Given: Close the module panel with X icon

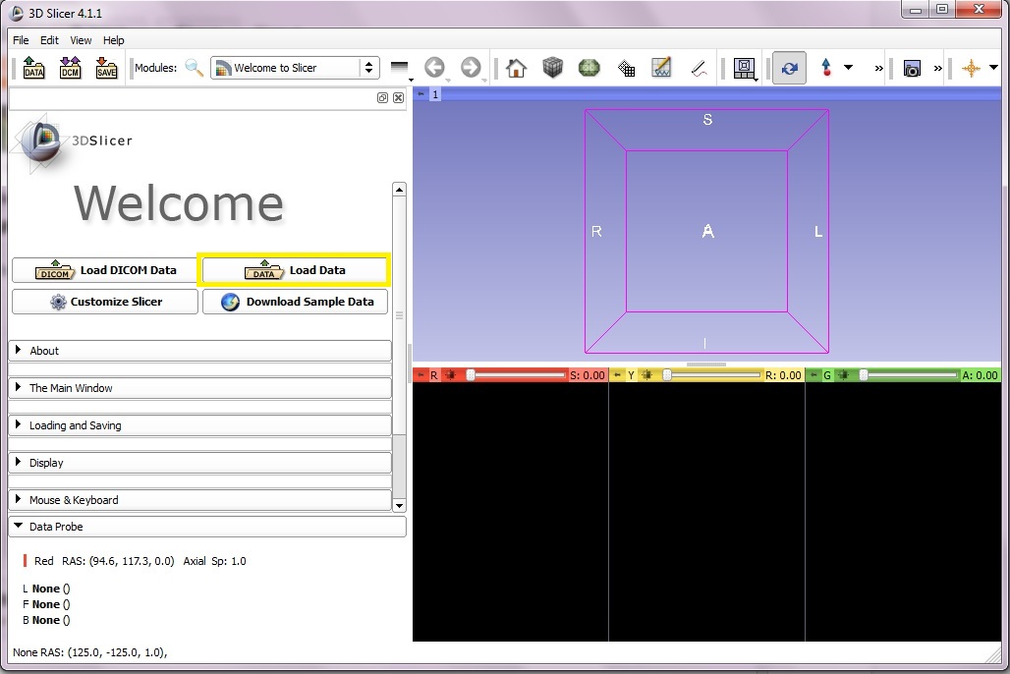Looking at the screenshot, I should tap(398, 97).
